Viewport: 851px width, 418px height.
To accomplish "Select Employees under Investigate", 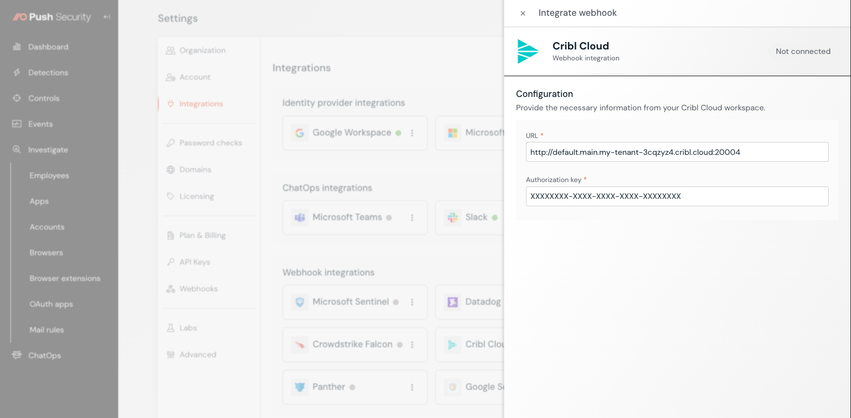I will 49,176.
